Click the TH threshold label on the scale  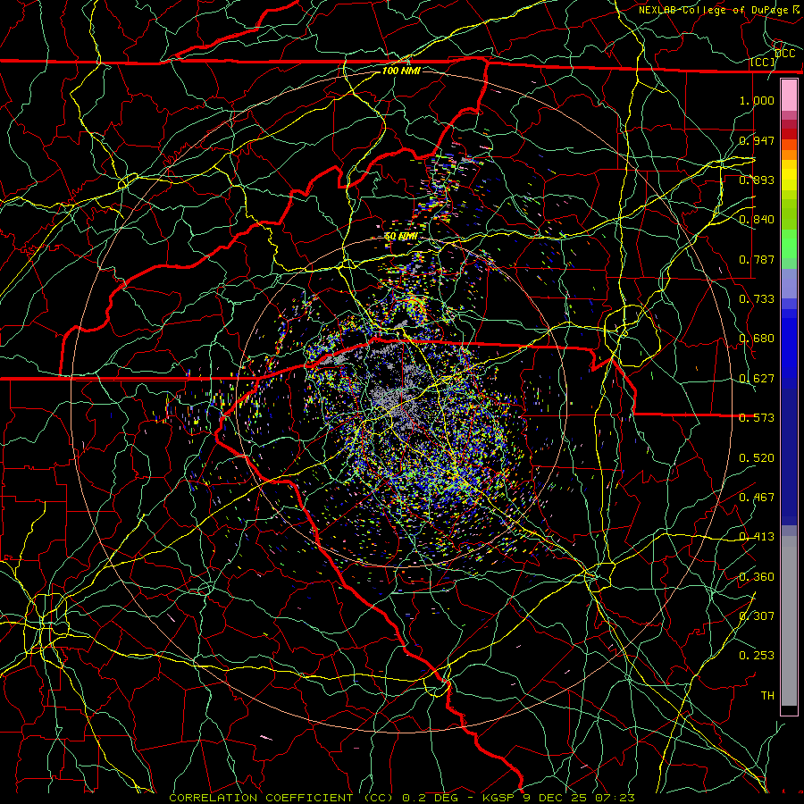pos(767,696)
